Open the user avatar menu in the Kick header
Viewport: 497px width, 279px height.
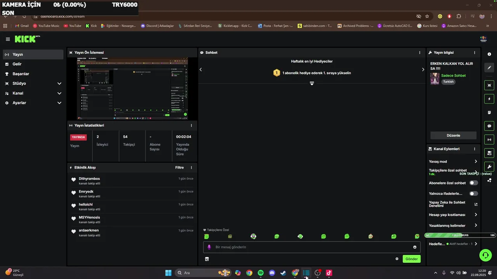click(483, 39)
